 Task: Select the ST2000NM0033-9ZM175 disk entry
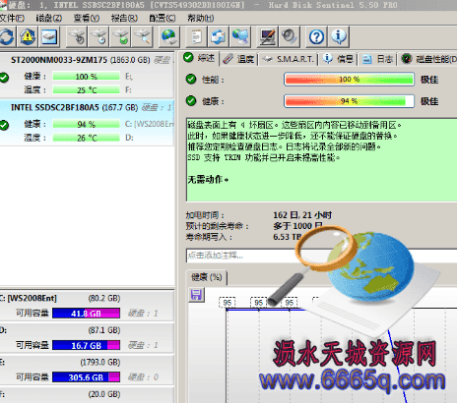[x=87, y=75]
